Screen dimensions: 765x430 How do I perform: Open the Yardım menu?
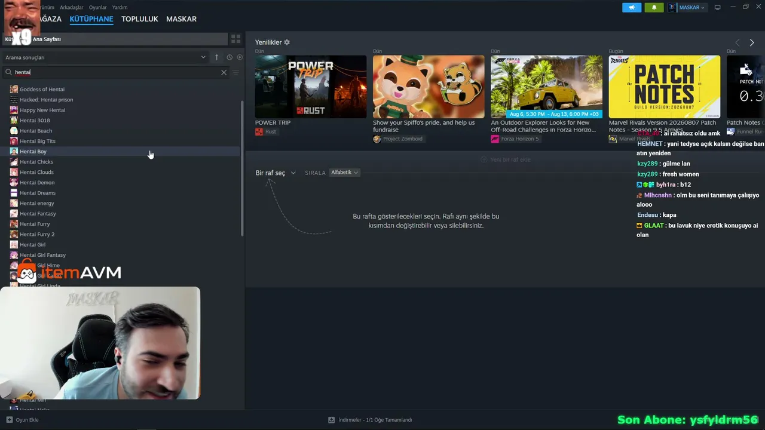[x=120, y=7]
